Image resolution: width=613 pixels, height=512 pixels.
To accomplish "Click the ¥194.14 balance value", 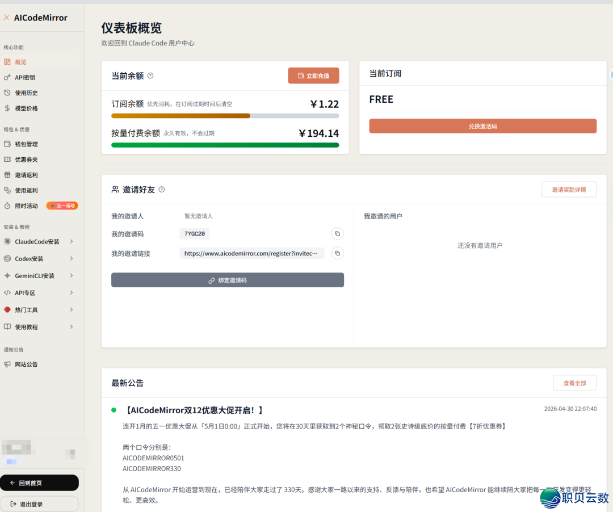I will click(x=319, y=133).
